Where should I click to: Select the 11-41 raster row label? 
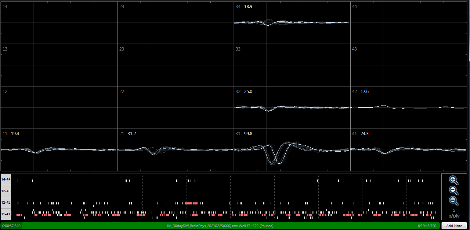click(6, 214)
